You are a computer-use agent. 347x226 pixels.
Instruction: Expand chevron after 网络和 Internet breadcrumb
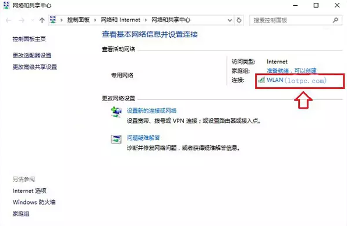(146, 20)
